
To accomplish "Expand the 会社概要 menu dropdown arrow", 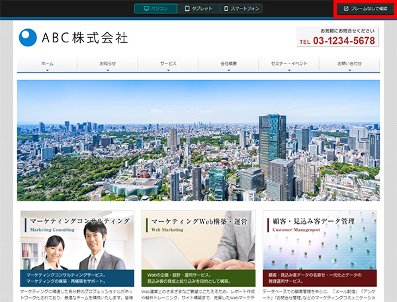I will click(228, 69).
